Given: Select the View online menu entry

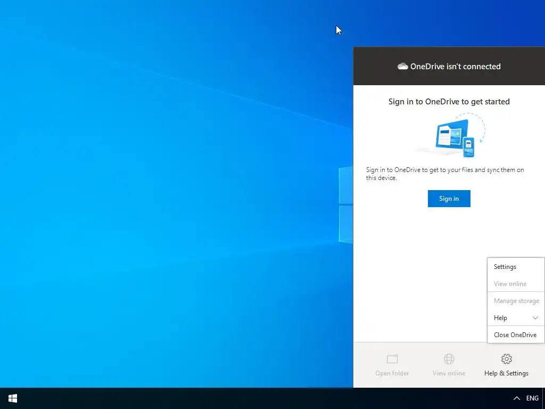Looking at the screenshot, I should (x=516, y=284).
